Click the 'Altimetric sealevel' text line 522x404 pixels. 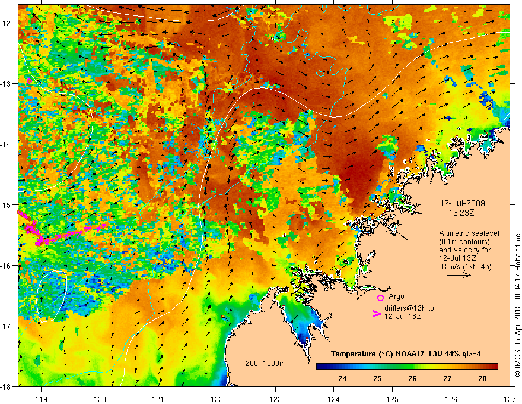pos(469,233)
